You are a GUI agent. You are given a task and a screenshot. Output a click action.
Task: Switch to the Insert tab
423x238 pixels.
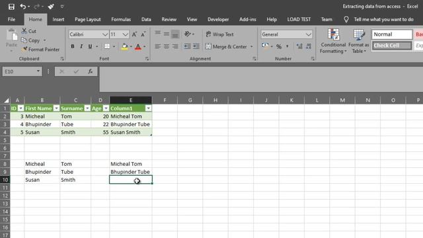[x=58, y=19]
